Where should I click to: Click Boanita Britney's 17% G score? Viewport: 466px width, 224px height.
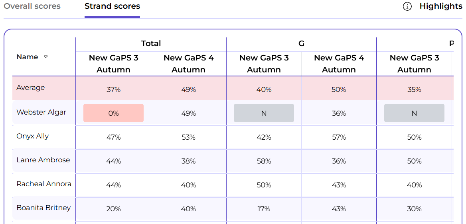coord(264,209)
